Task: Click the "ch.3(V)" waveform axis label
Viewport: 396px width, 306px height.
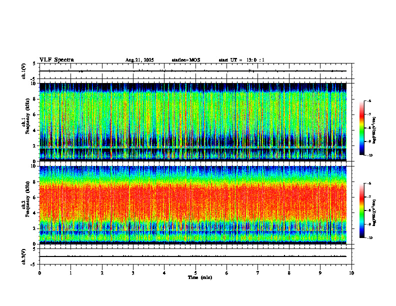Action: click(24, 257)
